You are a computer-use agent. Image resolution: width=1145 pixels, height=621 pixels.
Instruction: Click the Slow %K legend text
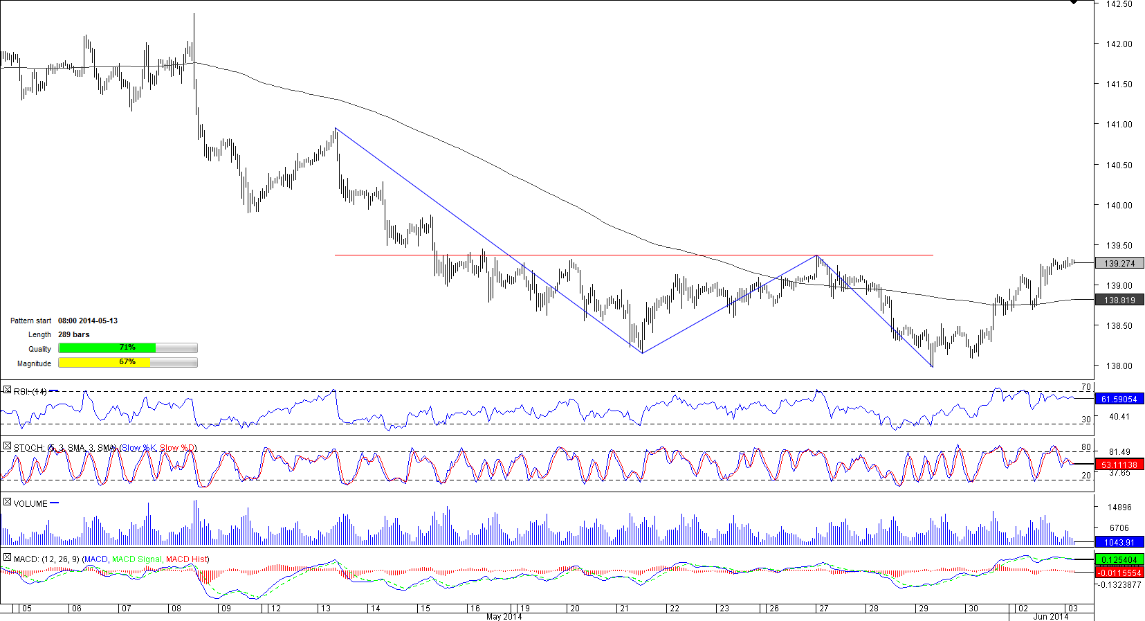pos(138,448)
